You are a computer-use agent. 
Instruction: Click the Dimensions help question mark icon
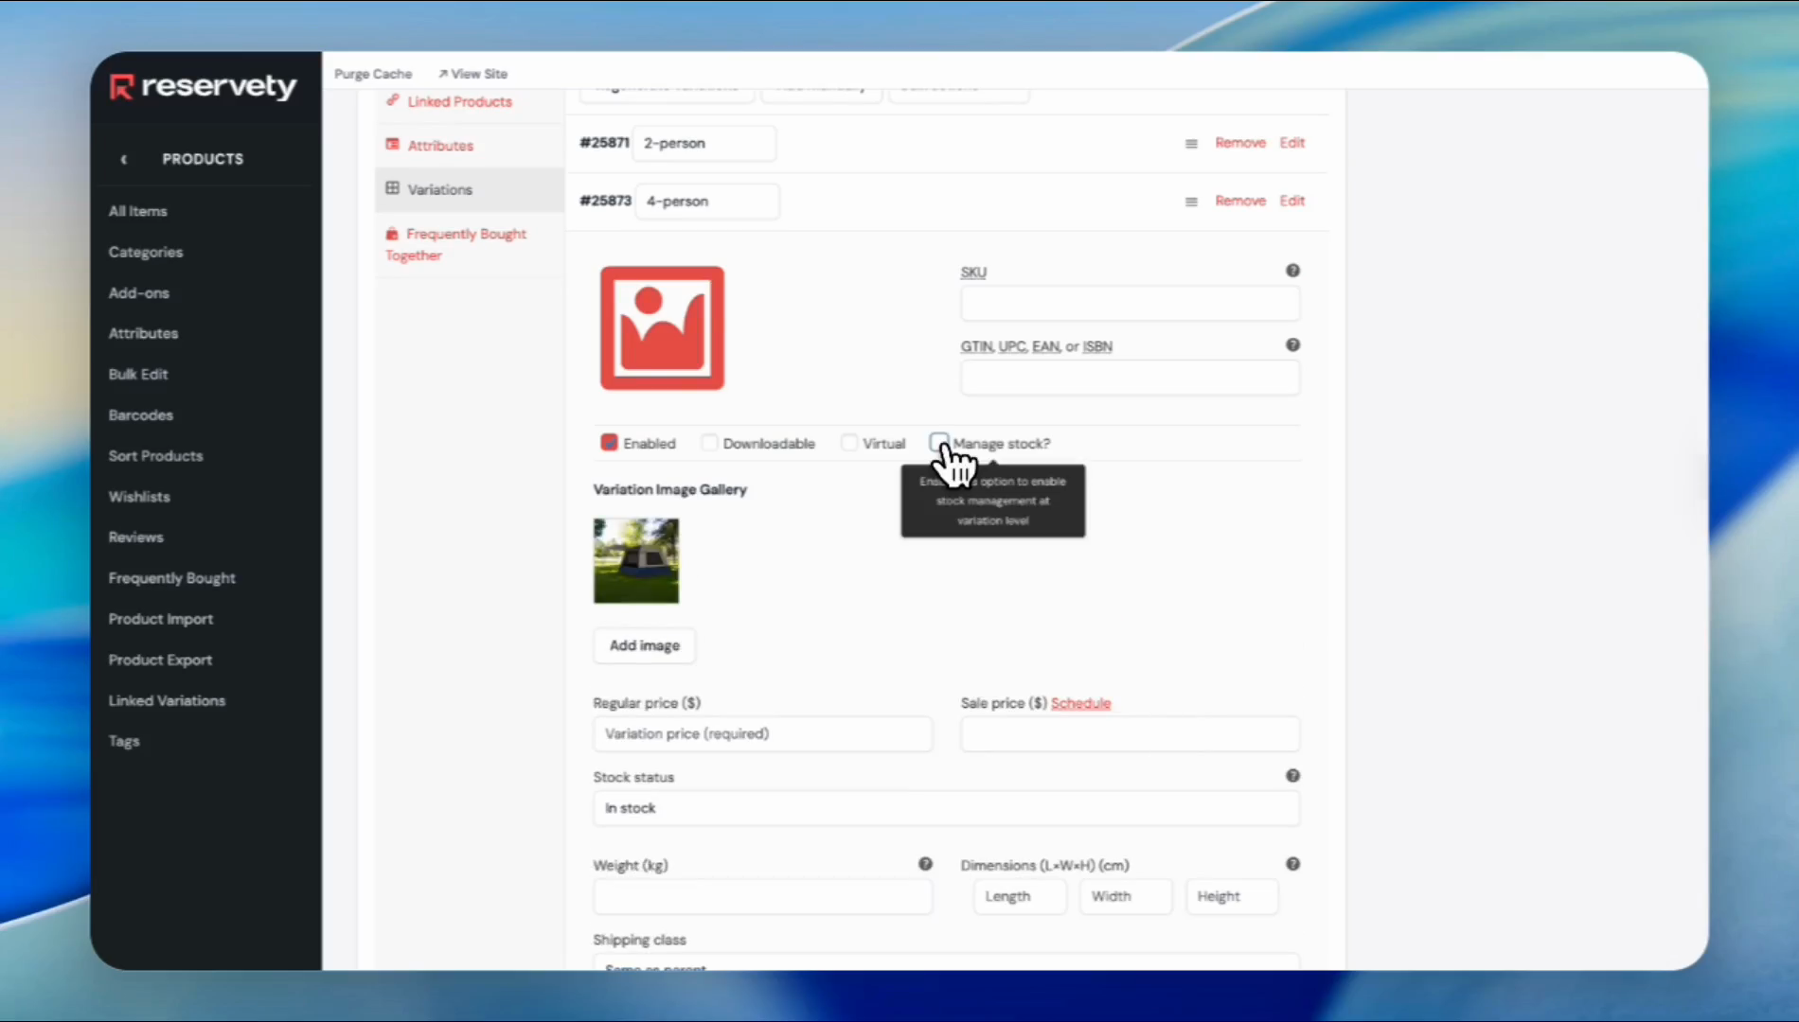click(x=1292, y=864)
